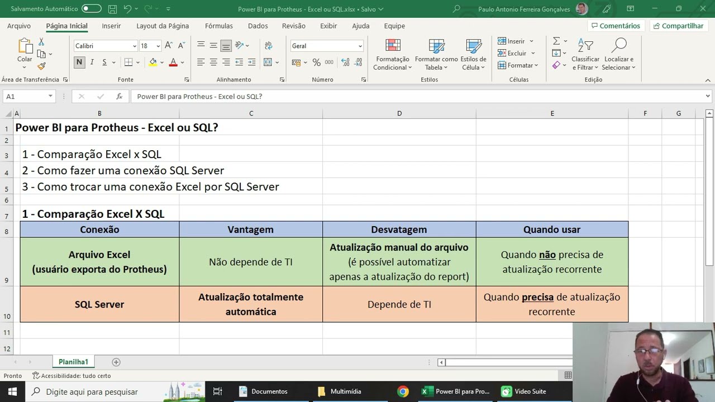715x402 pixels.
Task: Open the Fonte dialog launcher
Action: (187, 80)
